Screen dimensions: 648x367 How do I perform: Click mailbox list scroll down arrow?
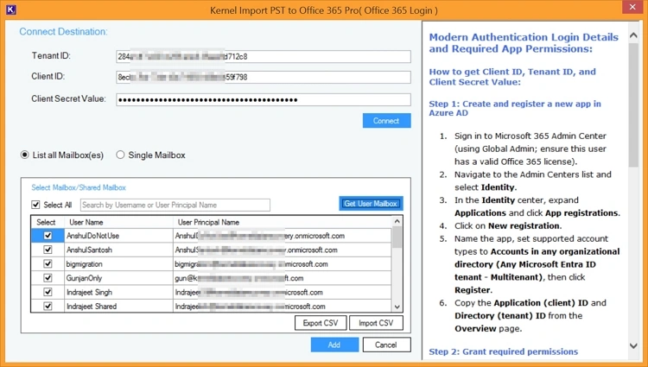point(397,307)
